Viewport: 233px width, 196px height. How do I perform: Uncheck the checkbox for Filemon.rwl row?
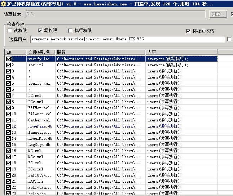tap(9, 114)
